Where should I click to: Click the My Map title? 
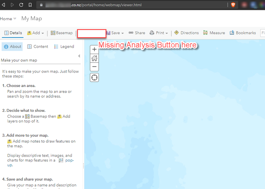pos(32,18)
